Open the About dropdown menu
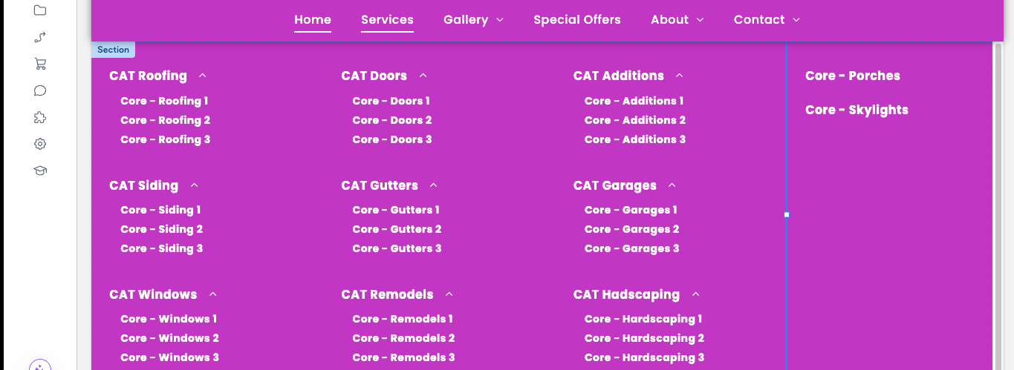 pyautogui.click(x=677, y=20)
